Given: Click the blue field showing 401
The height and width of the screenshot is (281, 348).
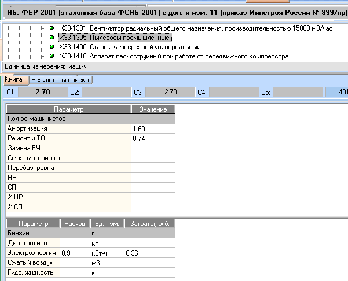Looking at the screenshot, I should click(336, 92).
